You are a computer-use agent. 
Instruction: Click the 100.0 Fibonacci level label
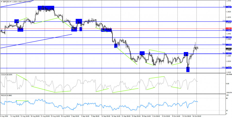point(223,67)
